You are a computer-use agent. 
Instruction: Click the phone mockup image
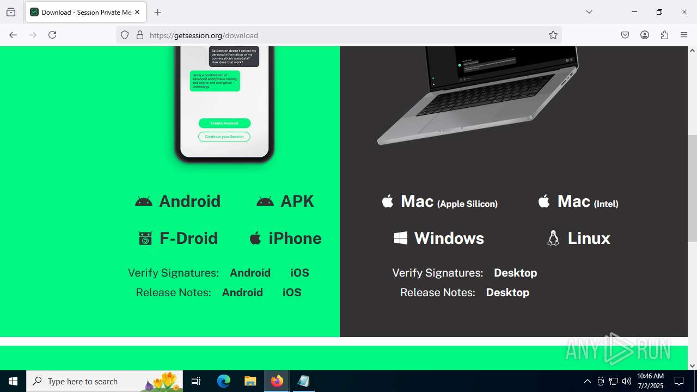point(224,105)
